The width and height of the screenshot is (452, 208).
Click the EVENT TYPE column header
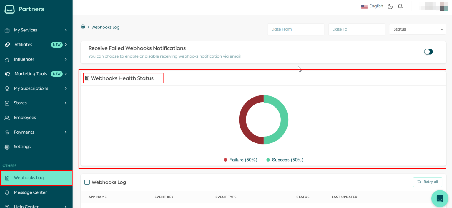[226, 197]
